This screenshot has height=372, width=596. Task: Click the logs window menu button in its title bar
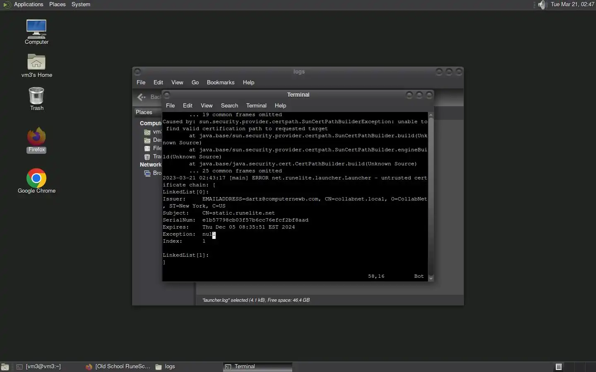138,72
